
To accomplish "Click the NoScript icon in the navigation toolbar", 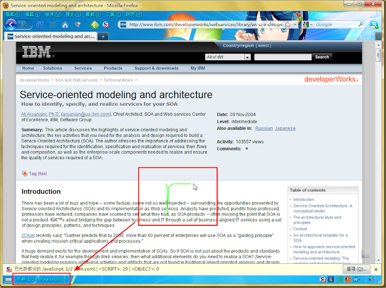I will (106, 25).
